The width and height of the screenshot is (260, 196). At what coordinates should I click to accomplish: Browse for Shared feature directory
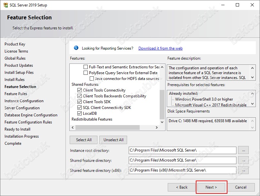pyautogui.click(x=244, y=161)
